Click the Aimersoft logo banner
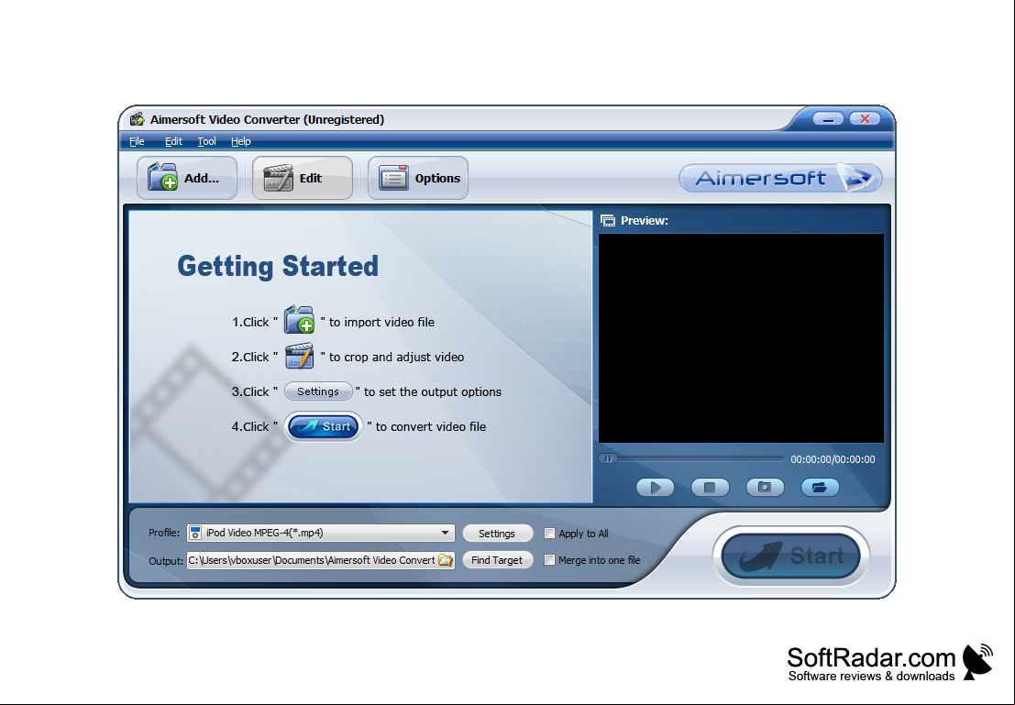The height and width of the screenshot is (705, 1015). (780, 177)
